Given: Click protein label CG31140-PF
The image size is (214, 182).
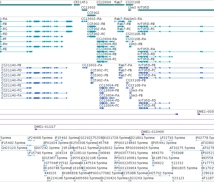Looking at the screenshot, I should tap(11, 75).
